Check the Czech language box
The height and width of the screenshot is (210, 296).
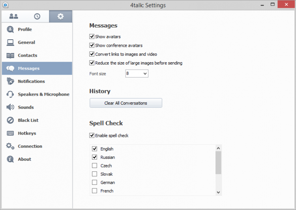94,166
